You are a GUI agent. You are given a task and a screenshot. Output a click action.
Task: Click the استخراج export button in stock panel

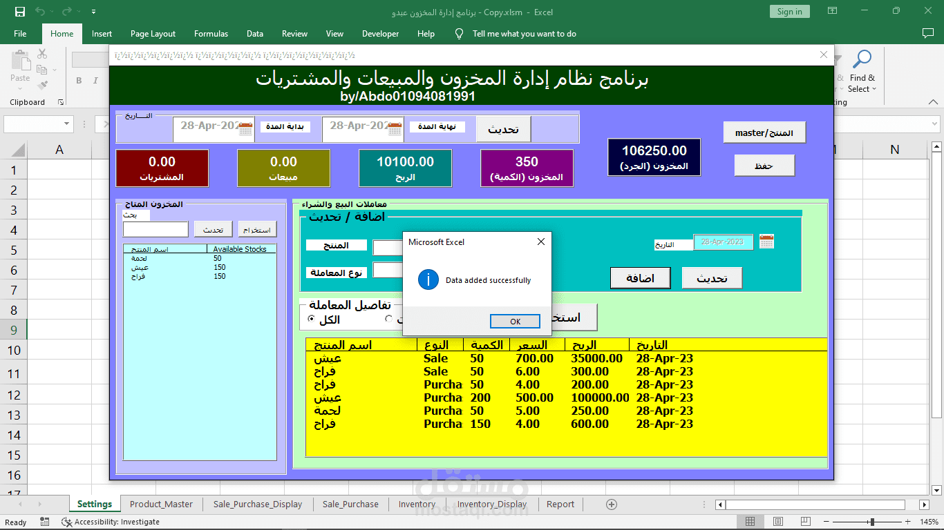tap(257, 229)
